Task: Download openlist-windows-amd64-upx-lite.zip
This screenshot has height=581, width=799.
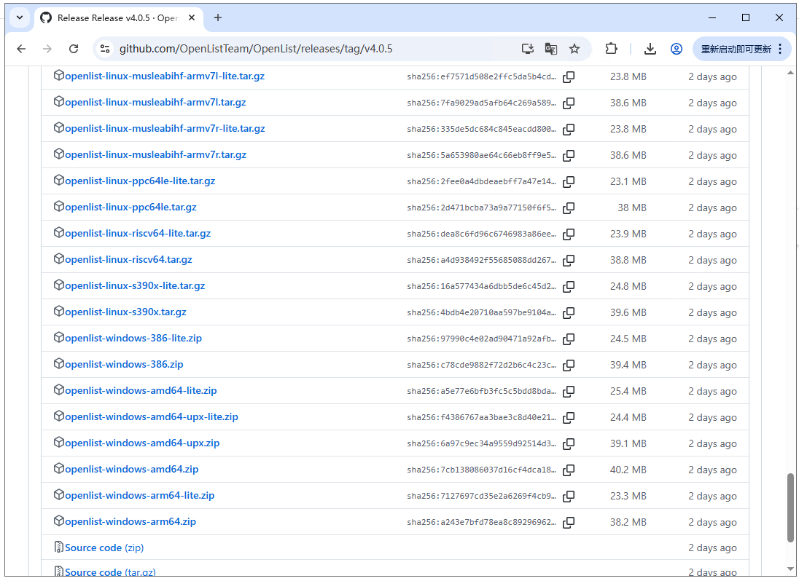Action: coord(152,416)
